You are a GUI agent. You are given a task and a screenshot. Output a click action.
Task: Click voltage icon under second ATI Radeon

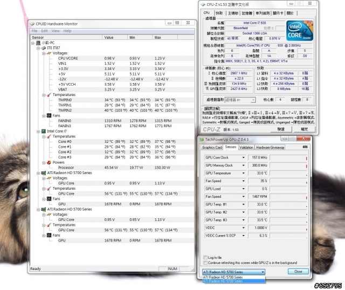(49, 215)
